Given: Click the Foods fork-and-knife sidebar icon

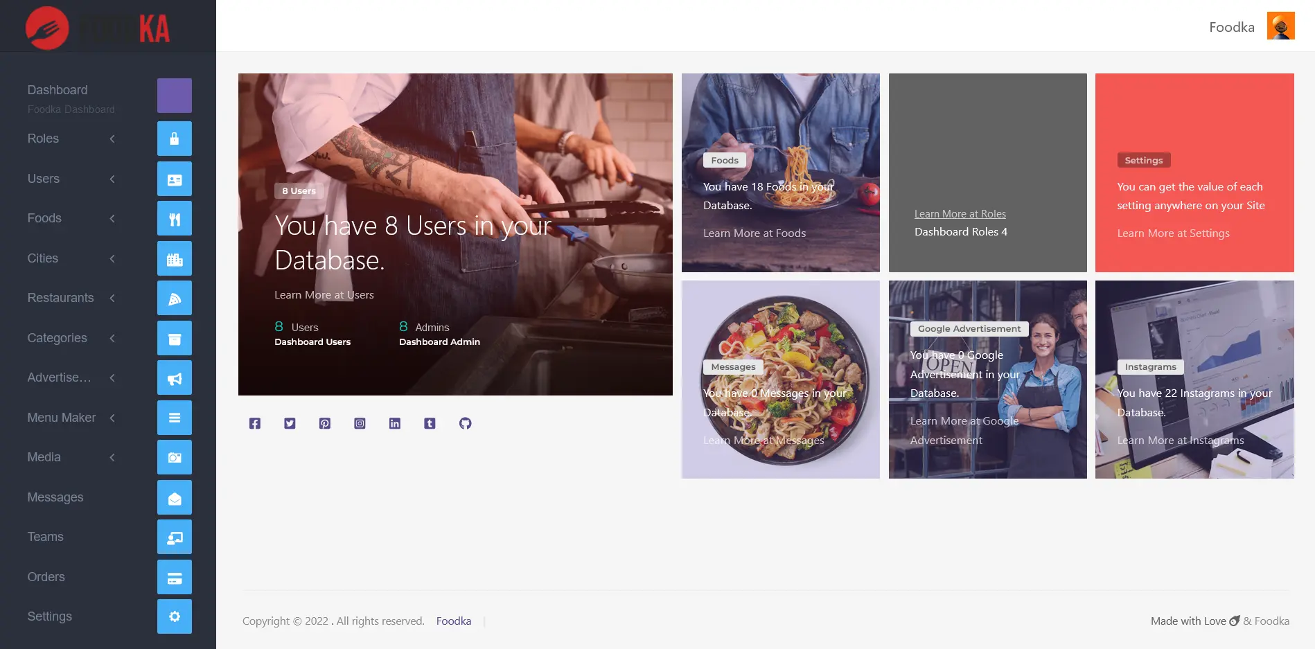Looking at the screenshot, I should pos(175,219).
